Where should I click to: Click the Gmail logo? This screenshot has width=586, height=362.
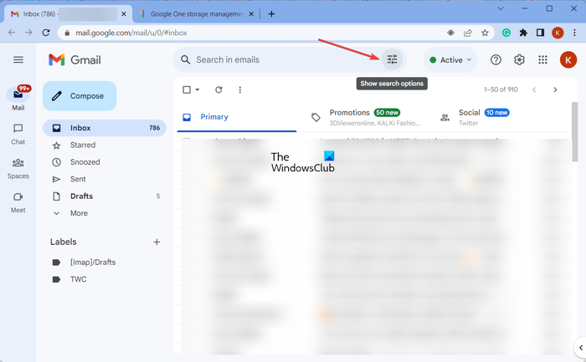pyautogui.click(x=75, y=59)
